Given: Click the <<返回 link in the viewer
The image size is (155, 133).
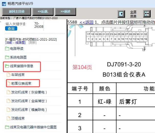Looking at the screenshot, I should tap(86, 22).
